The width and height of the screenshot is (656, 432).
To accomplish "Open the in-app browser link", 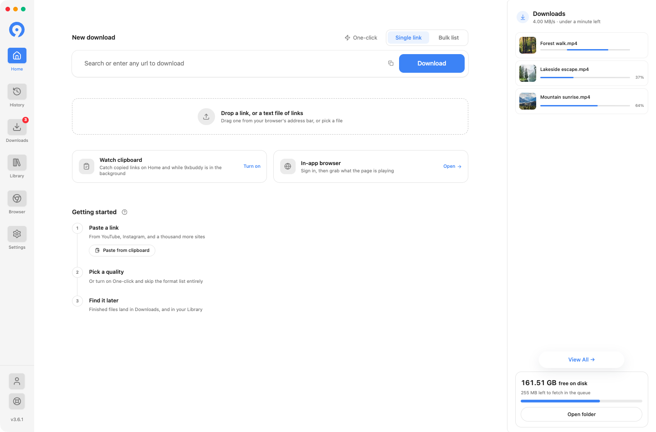I will (x=452, y=166).
